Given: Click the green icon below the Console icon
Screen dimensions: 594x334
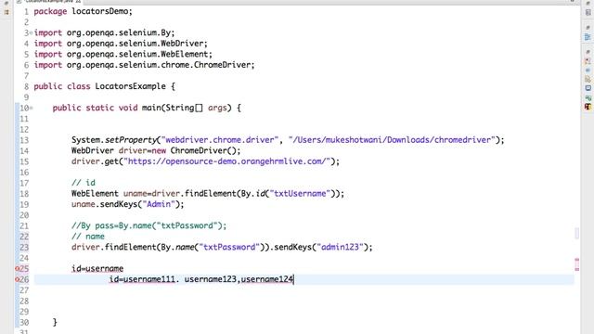Looking at the screenshot, I should pyautogui.click(x=588, y=97).
